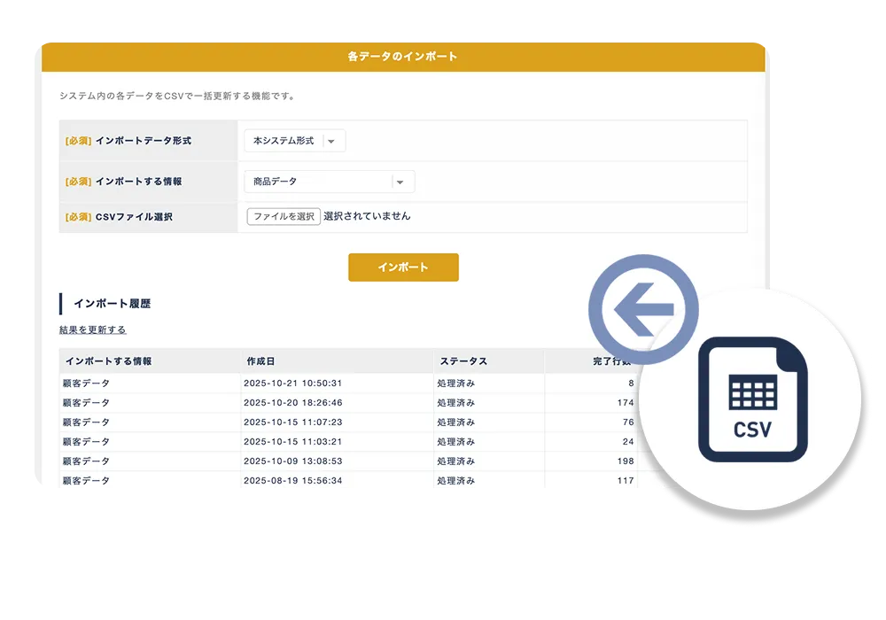Click the row dated 2025-08-19 15:56:34
The image size is (886, 620).
click(292, 481)
